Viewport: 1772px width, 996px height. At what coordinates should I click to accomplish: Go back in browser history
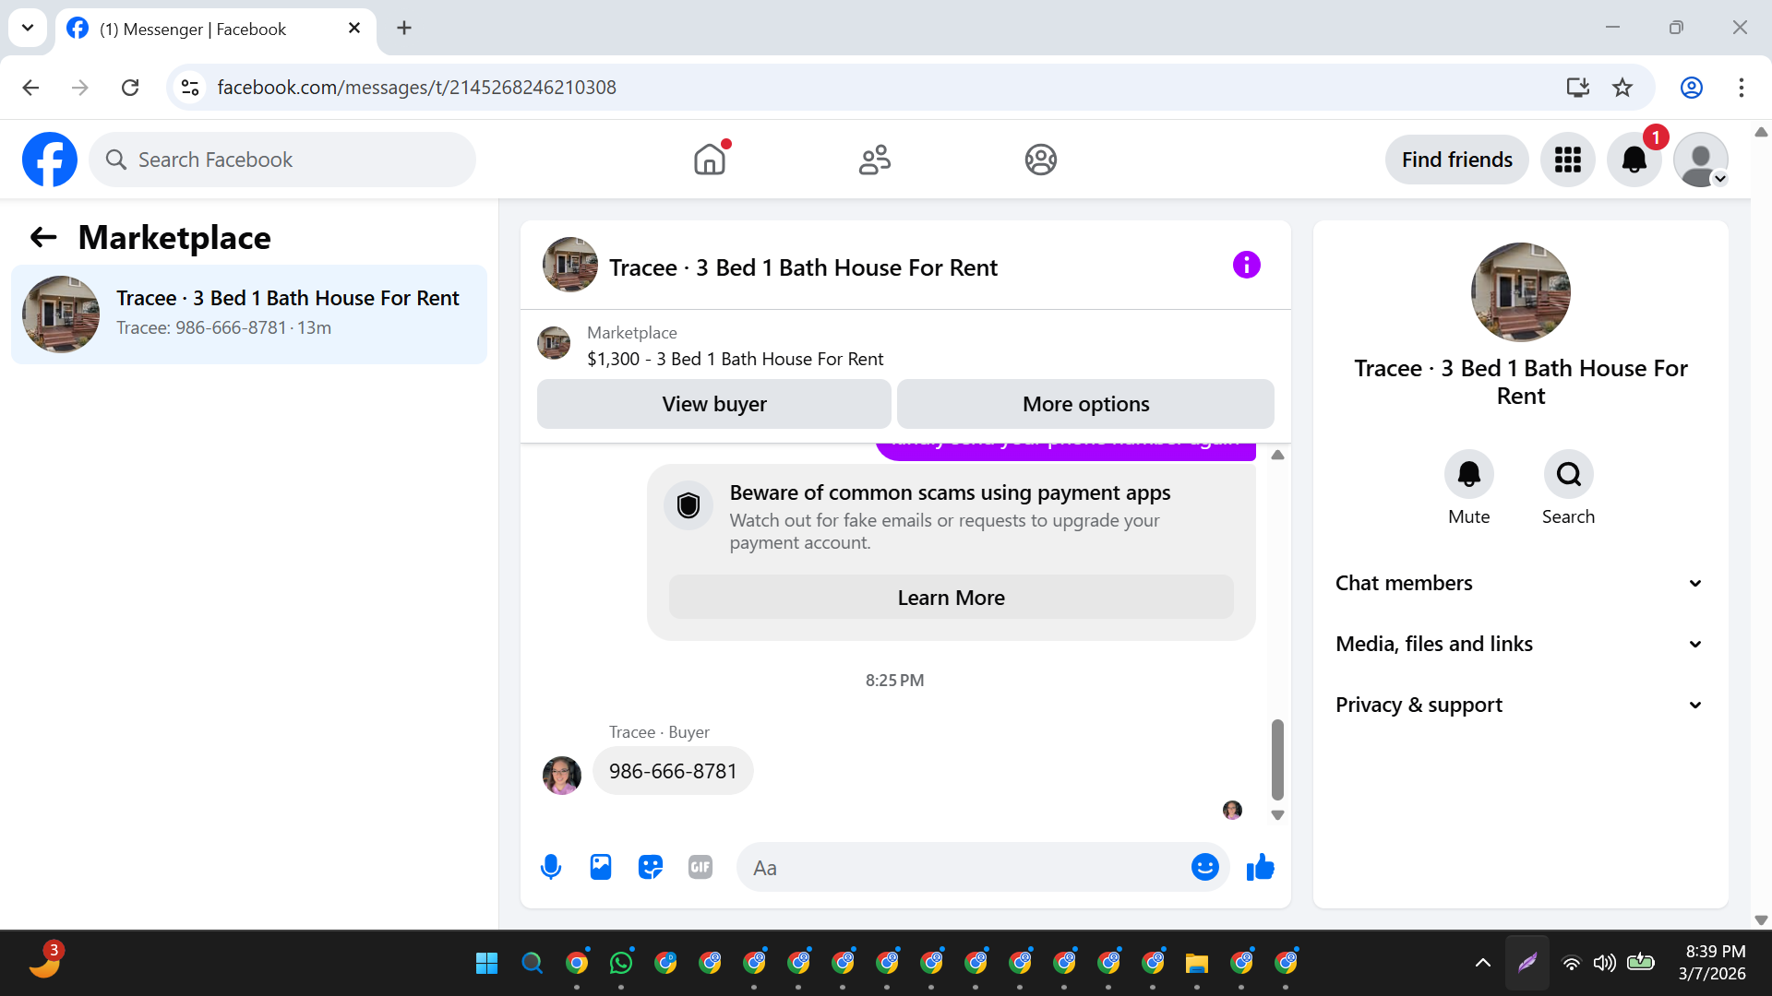click(30, 88)
